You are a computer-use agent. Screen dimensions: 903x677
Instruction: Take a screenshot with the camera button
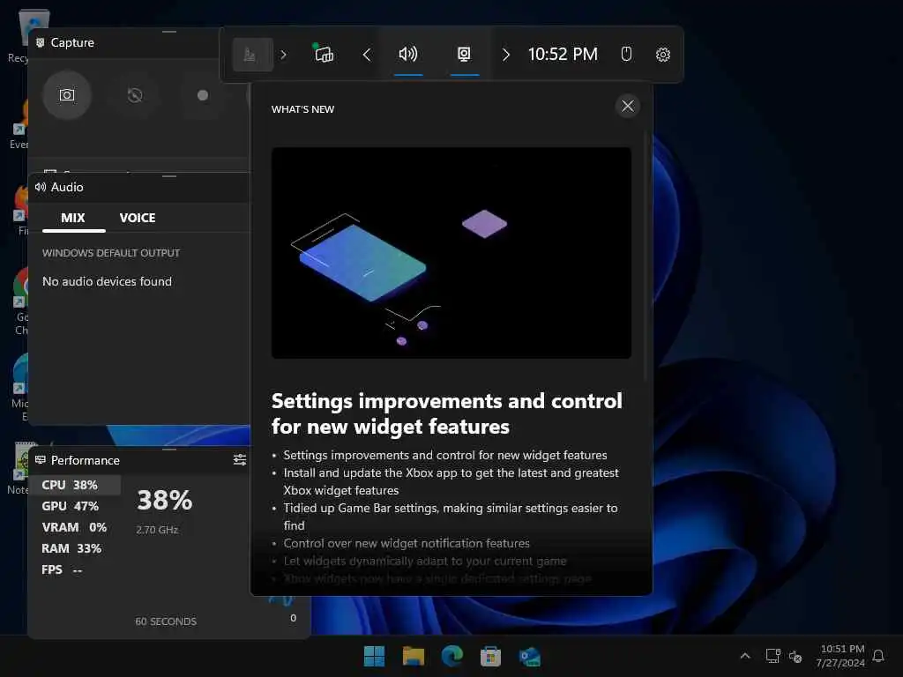(67, 95)
